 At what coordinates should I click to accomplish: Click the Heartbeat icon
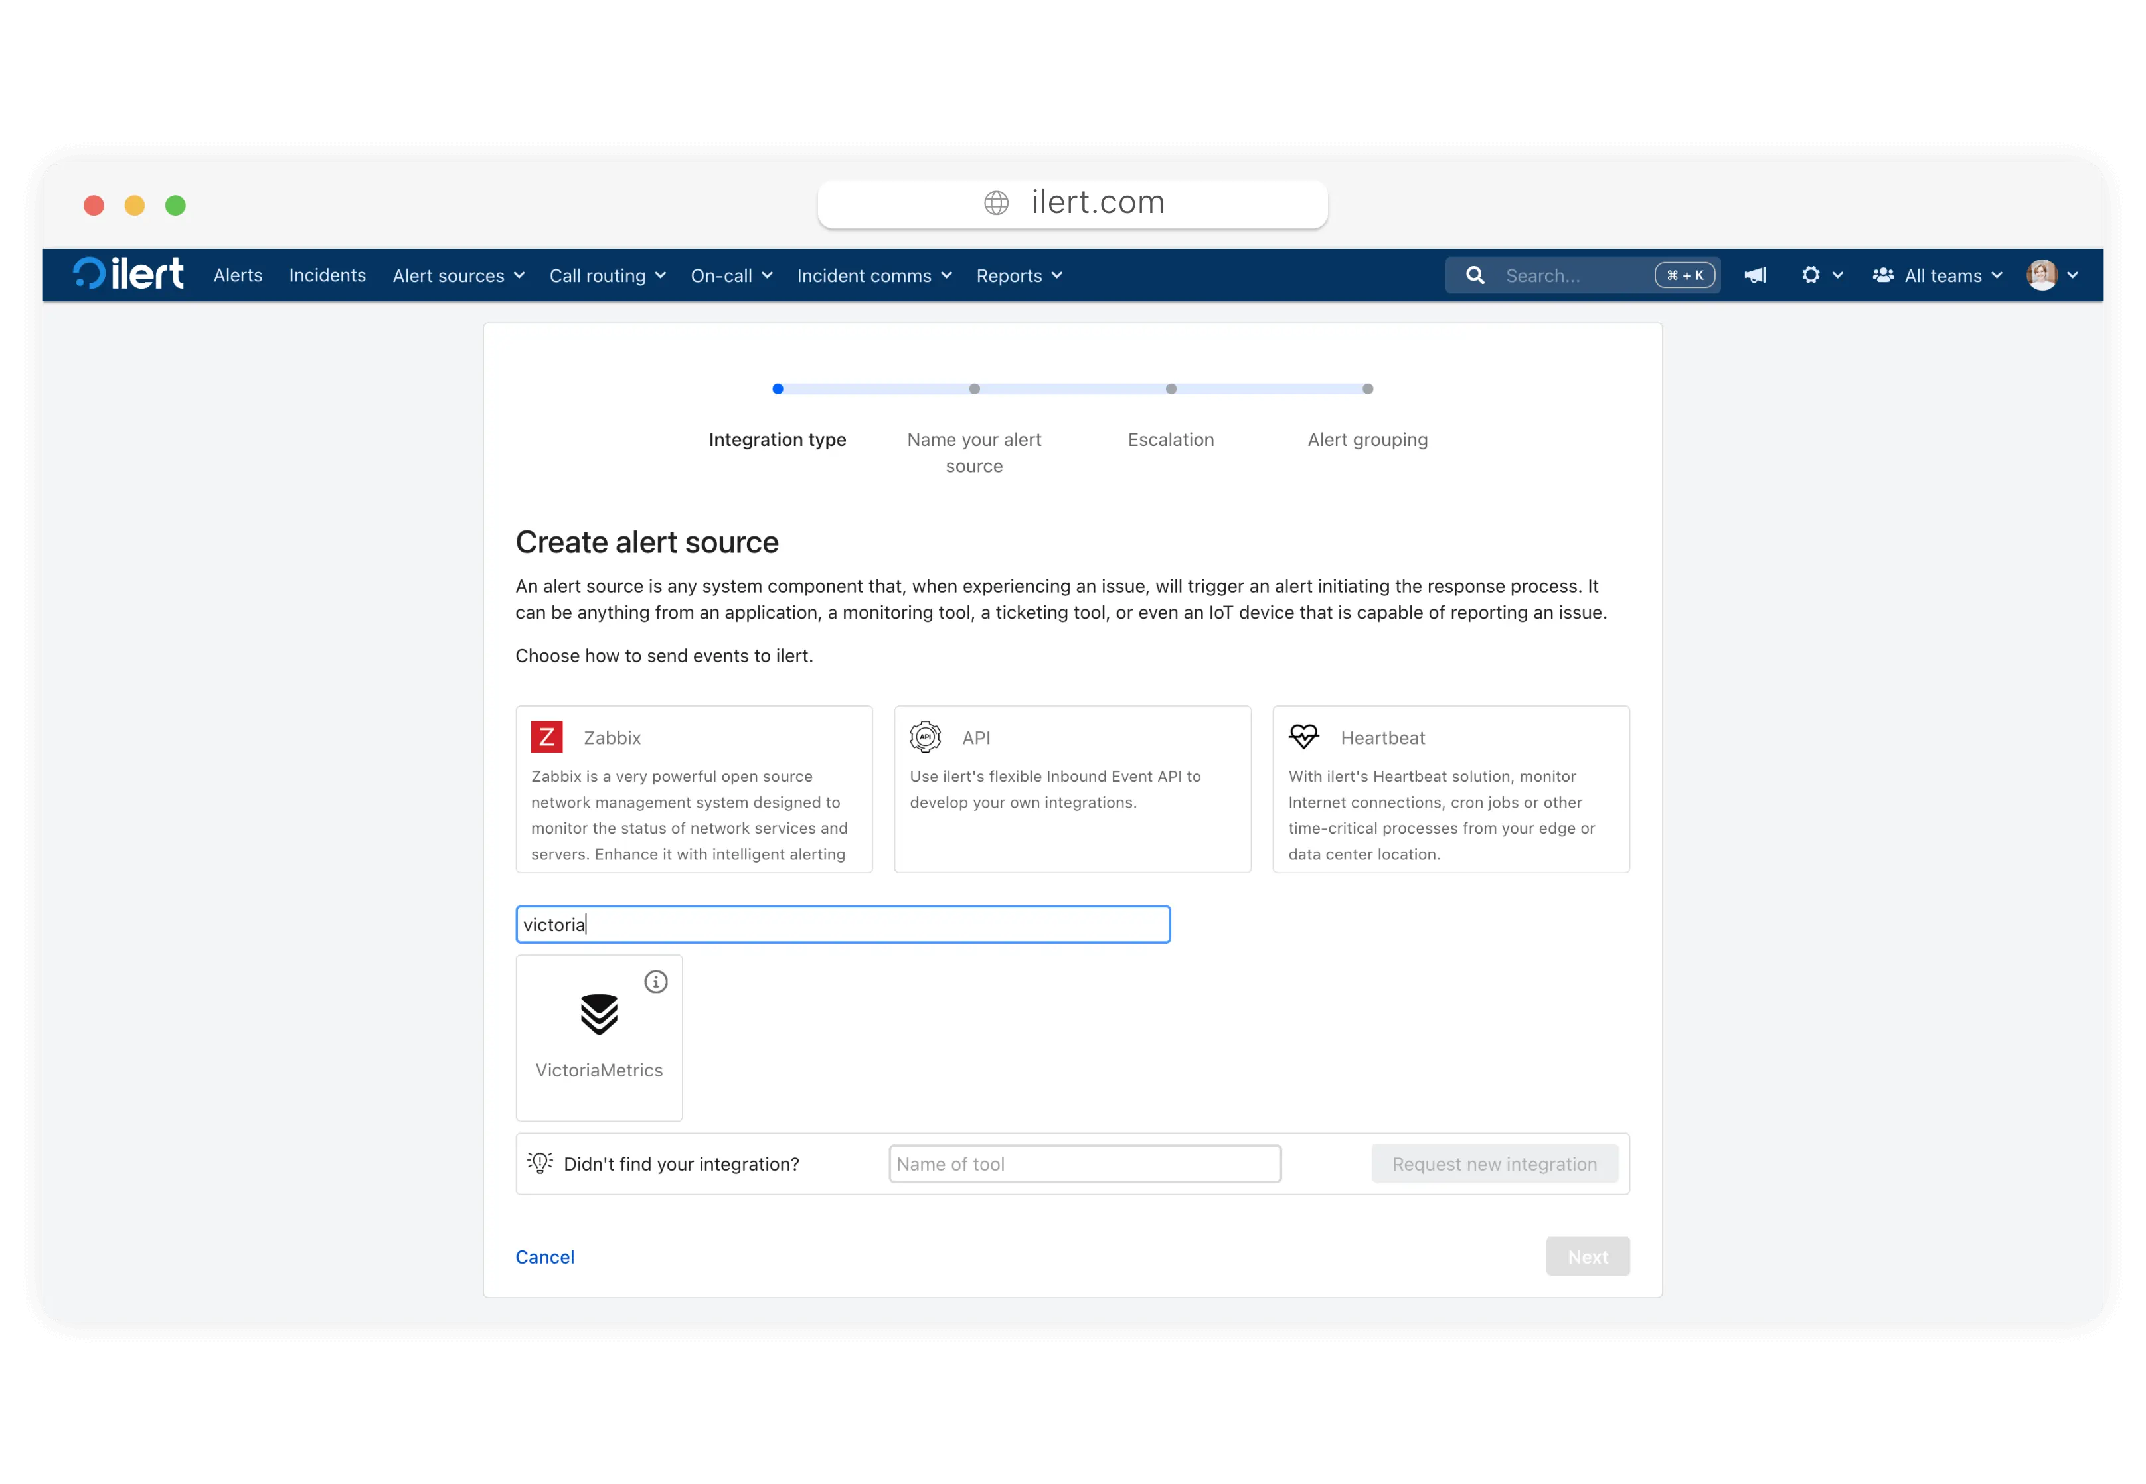(x=1303, y=737)
